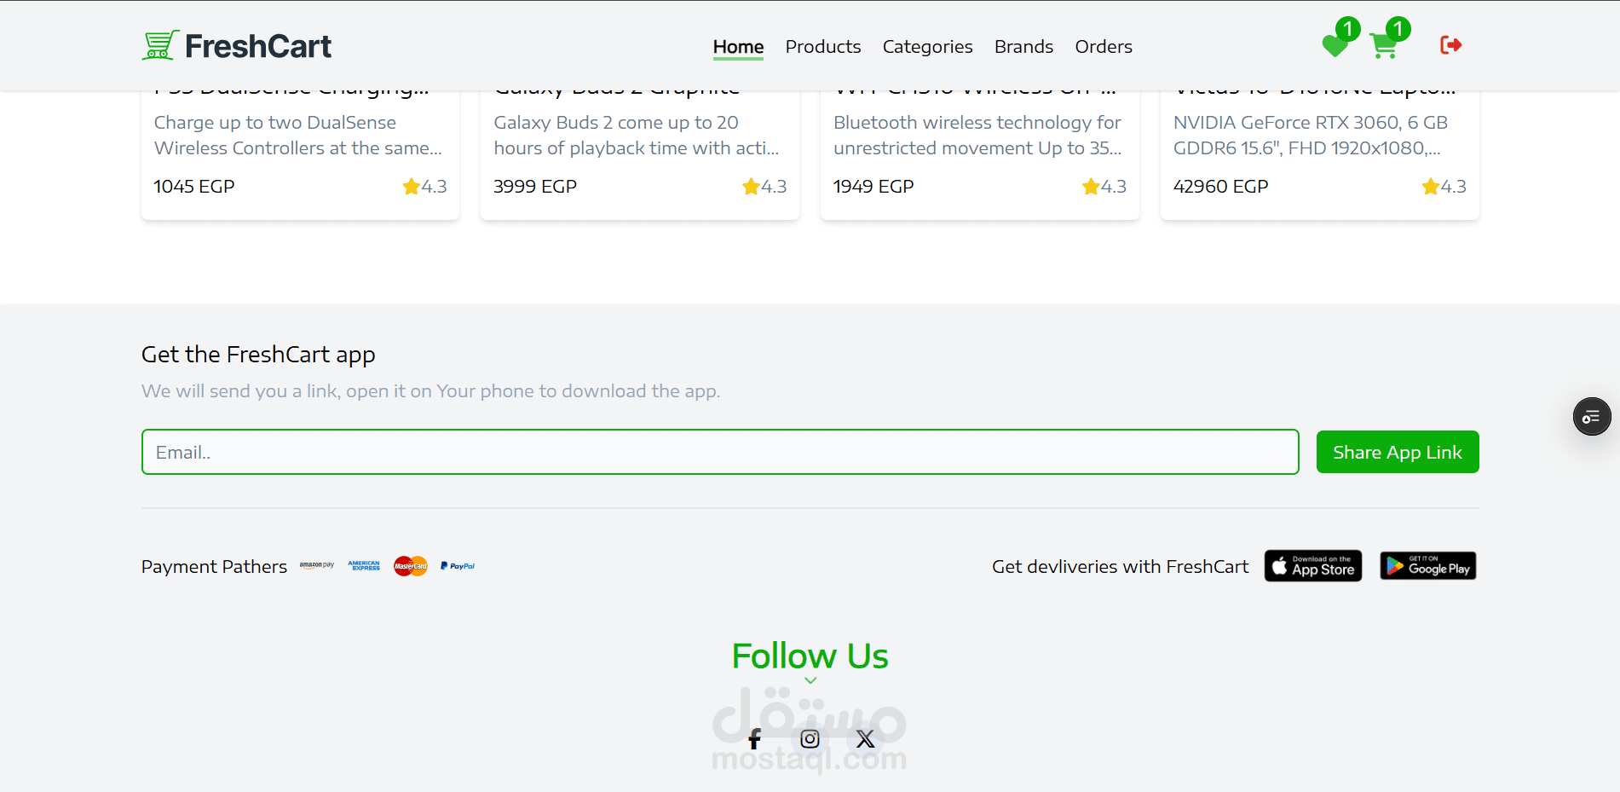Open the DualSense charging product description
Screen dimensions: 1620x792
298,136
